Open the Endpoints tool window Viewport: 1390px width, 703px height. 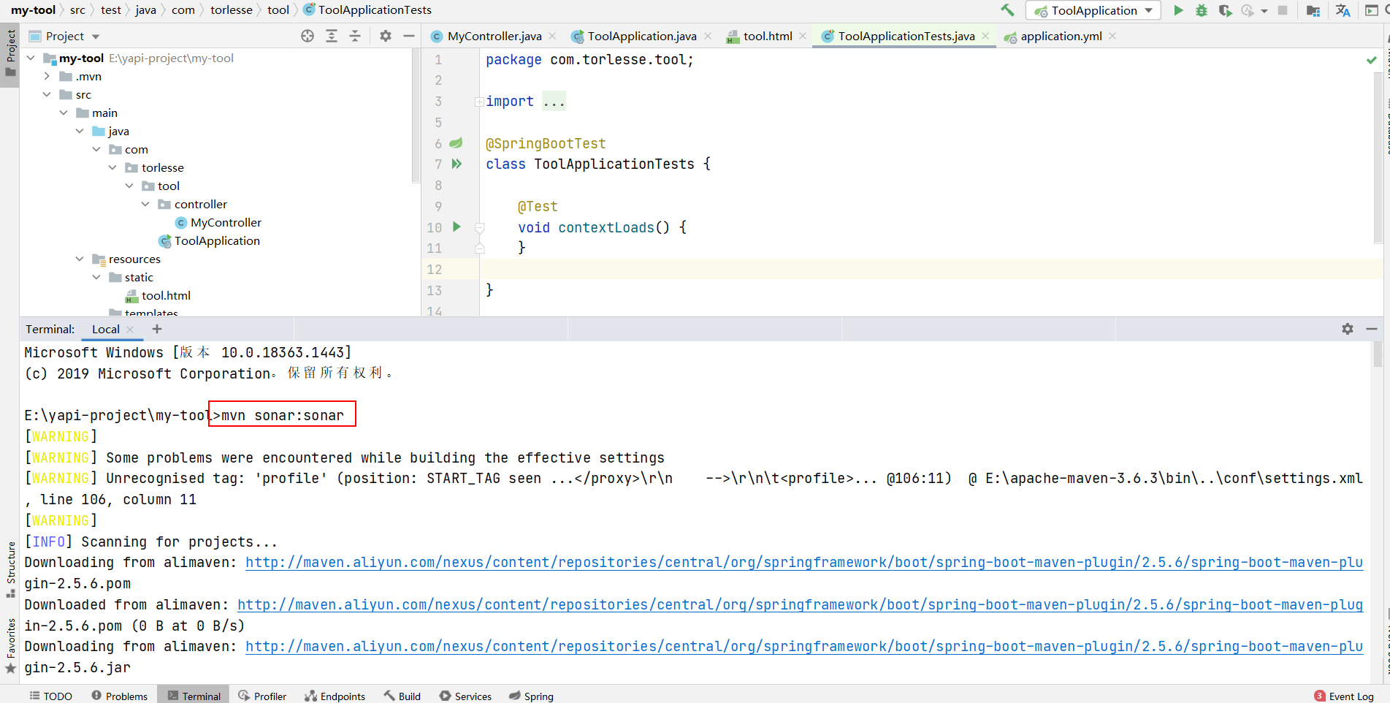click(335, 696)
